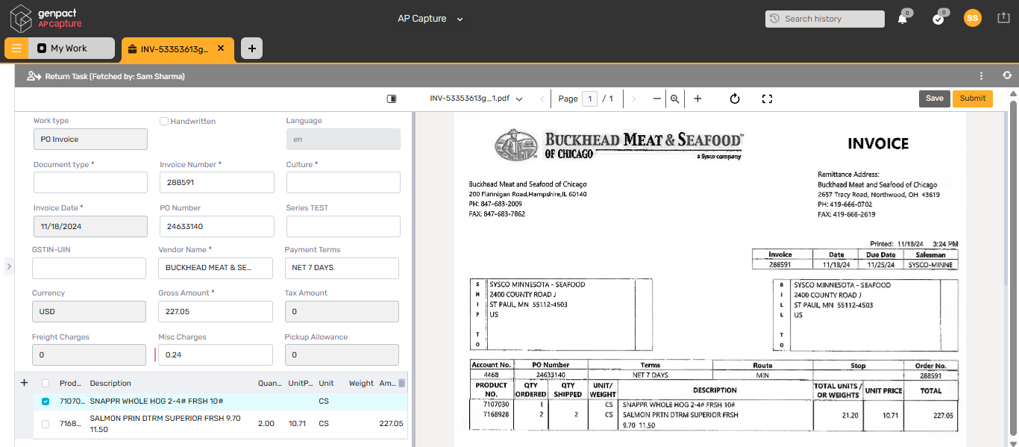
Task: Click the Currency USD field
Action: tap(89, 312)
